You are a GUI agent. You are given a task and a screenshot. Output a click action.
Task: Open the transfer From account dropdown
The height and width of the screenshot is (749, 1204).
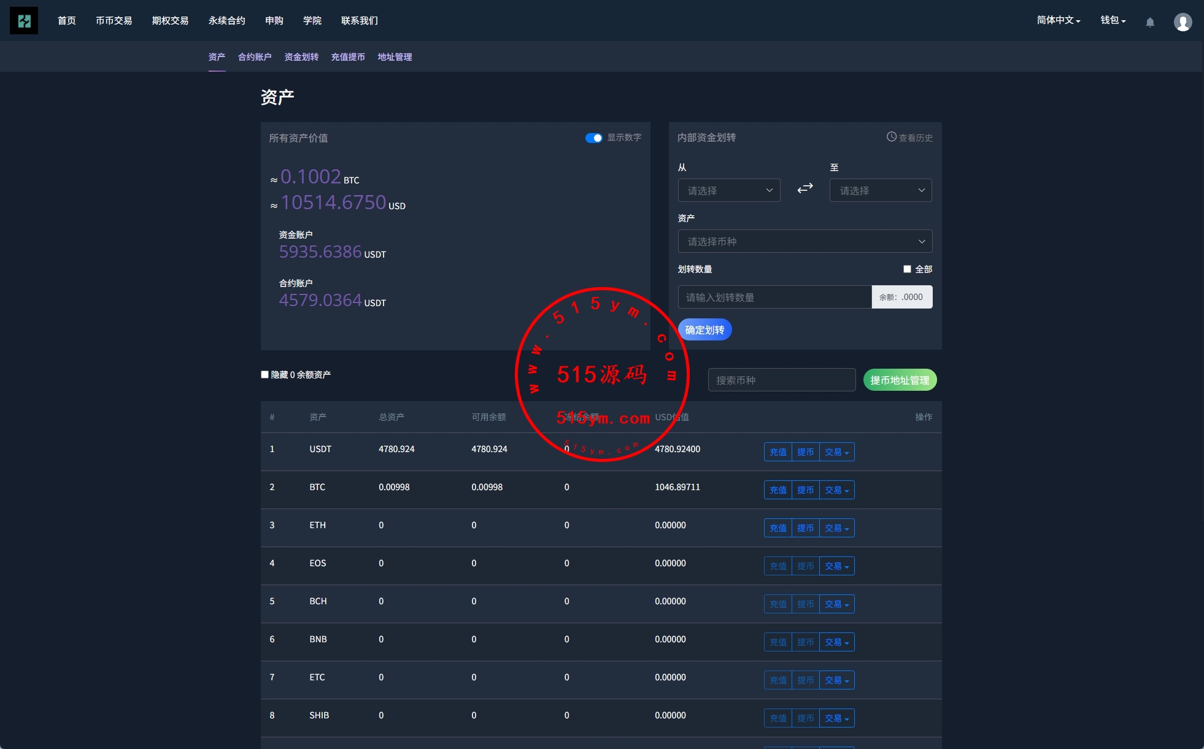point(728,190)
